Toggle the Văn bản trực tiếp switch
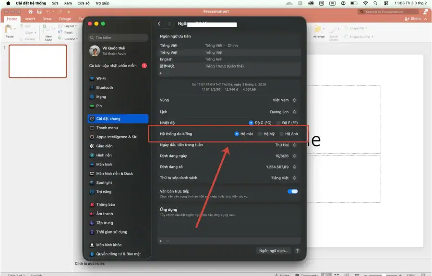Viewport: 432px width, 276px height. [292, 191]
